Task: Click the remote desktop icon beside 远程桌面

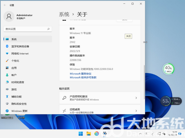Action: (x=64, y=111)
